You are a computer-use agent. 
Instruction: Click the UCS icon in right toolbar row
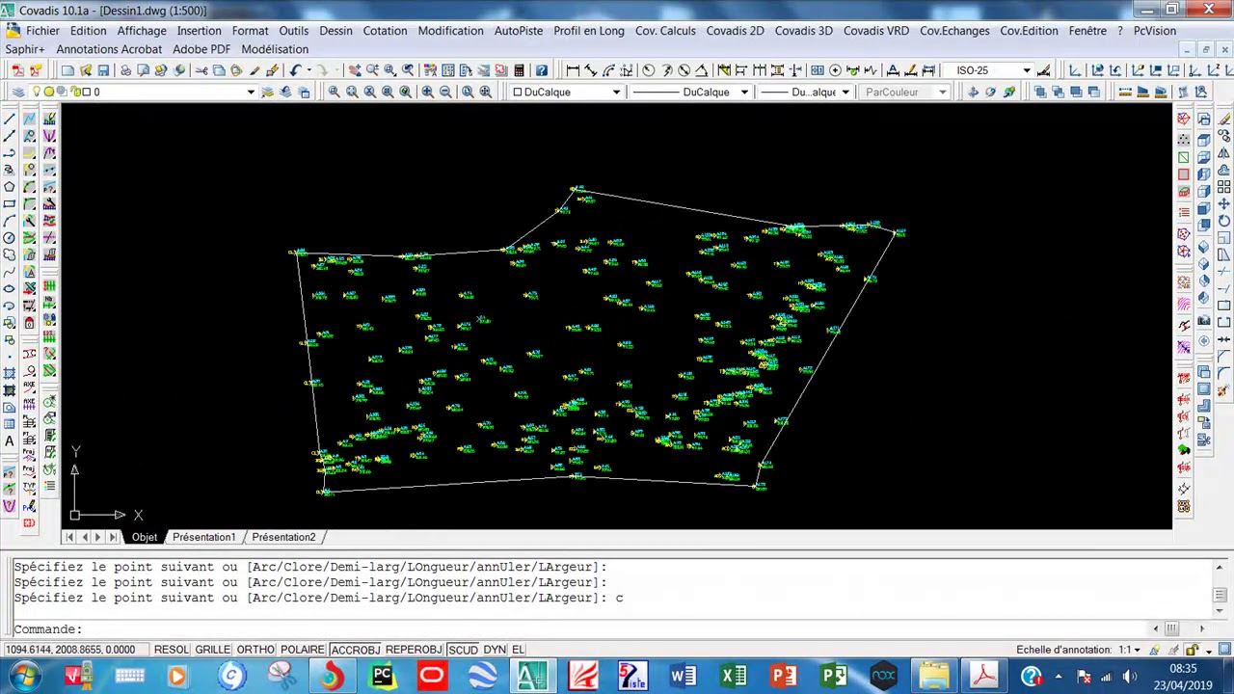click(x=1077, y=69)
